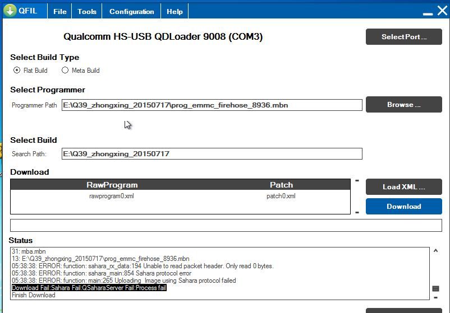Open the Tools menu

click(x=86, y=11)
